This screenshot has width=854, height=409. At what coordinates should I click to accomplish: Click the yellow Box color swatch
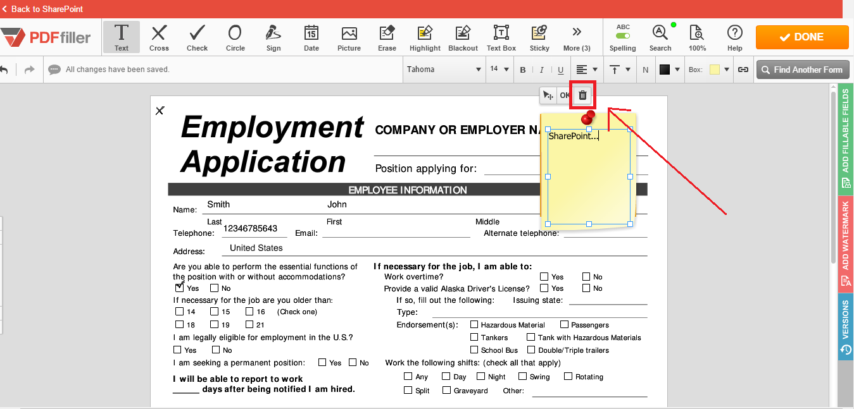[714, 70]
